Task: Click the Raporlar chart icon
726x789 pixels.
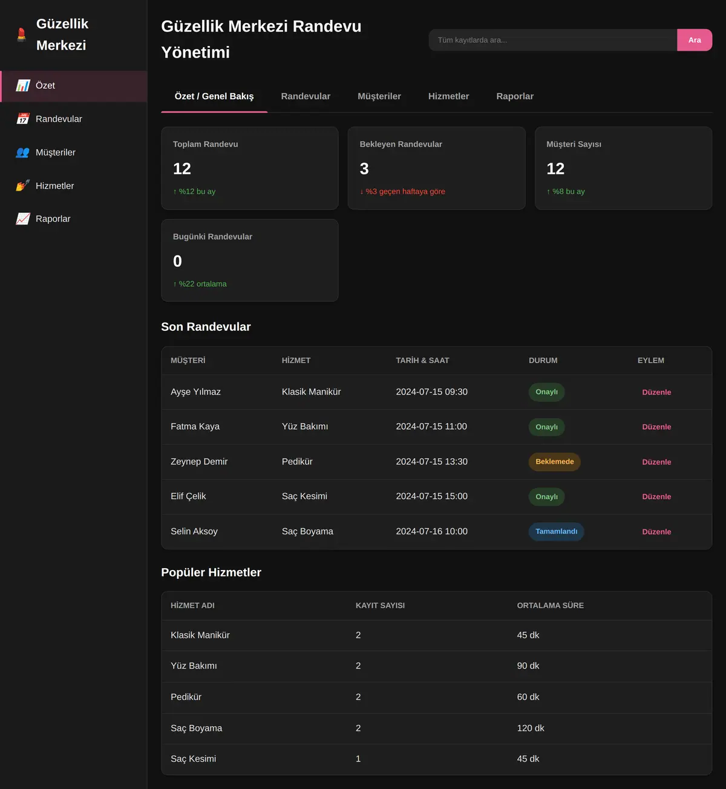Action: pyautogui.click(x=23, y=219)
